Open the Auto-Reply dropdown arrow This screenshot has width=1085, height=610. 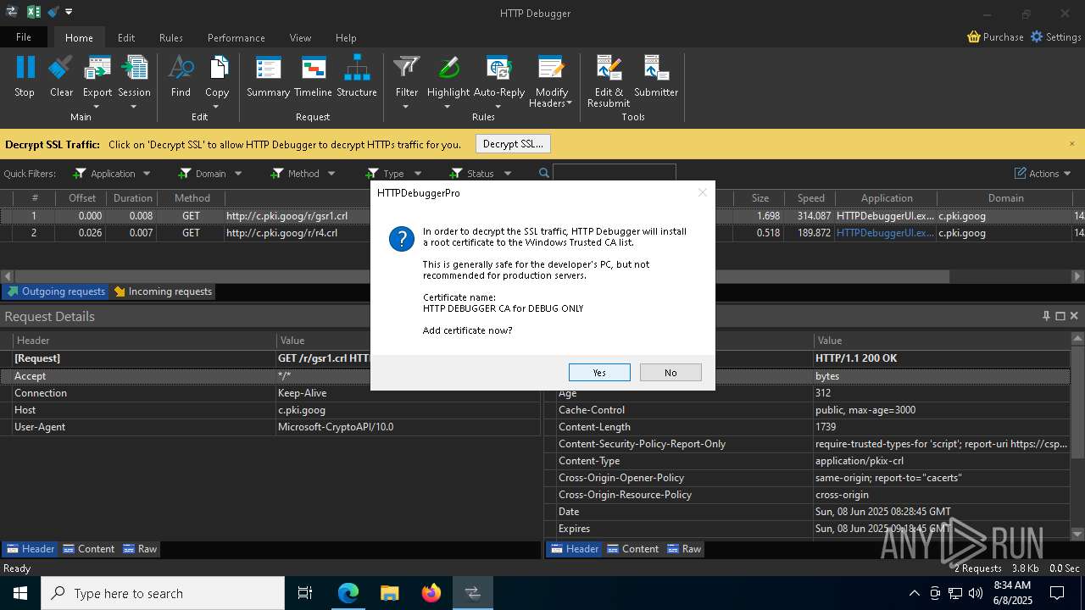498,107
